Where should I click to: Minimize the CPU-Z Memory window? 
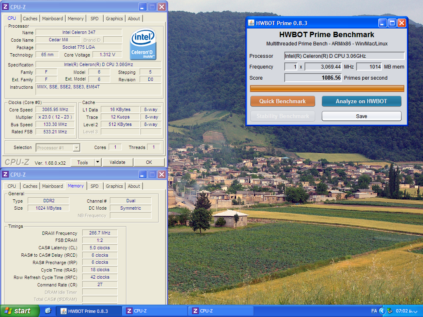(143, 175)
